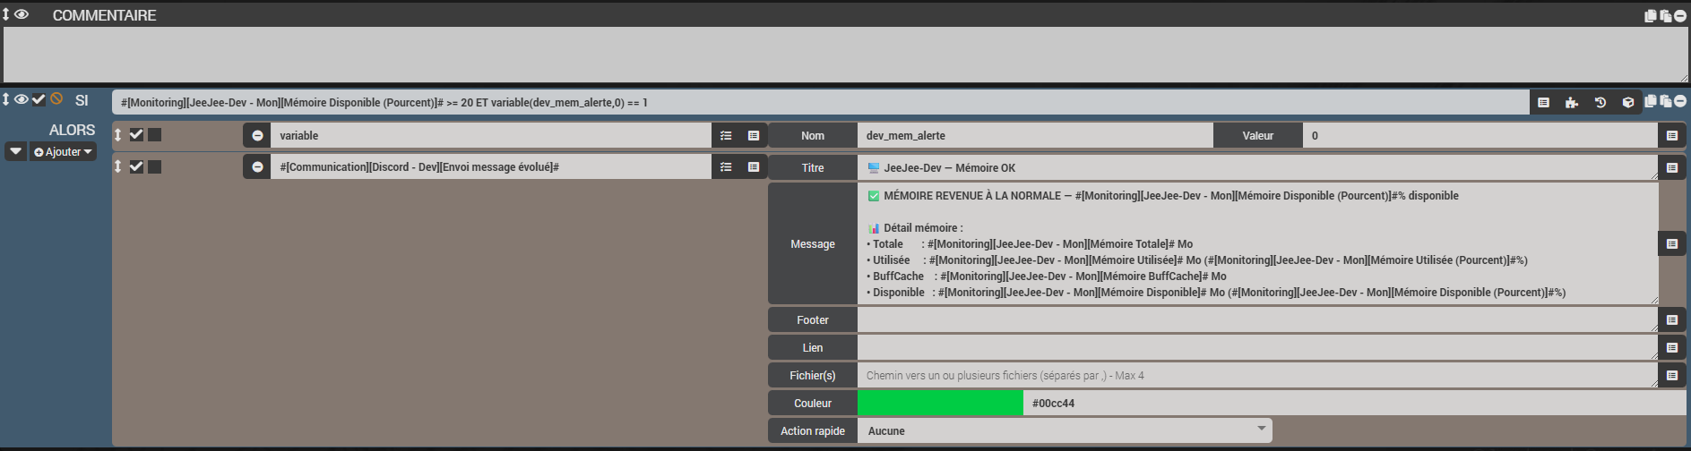The height and width of the screenshot is (451, 1691).
Task: Paste into the SI block
Action: point(1665,101)
